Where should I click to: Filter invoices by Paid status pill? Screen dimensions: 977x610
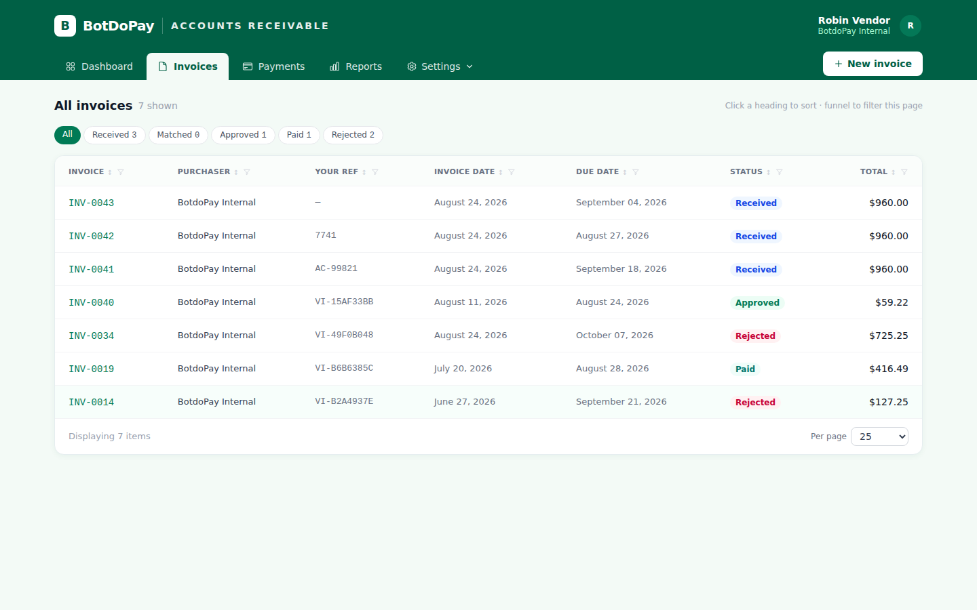299,135
